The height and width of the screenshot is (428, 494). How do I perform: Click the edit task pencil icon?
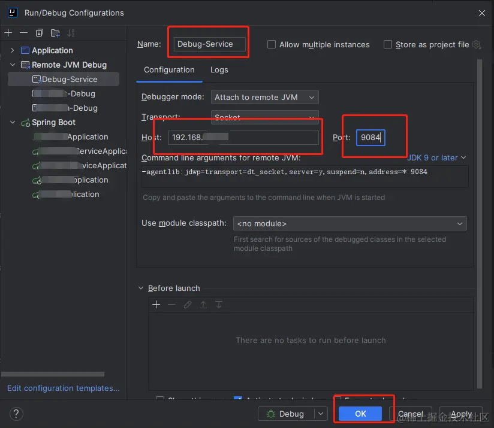click(x=188, y=305)
